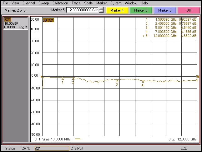
Task: Open the Marker menu
Action: [x=101, y=3]
